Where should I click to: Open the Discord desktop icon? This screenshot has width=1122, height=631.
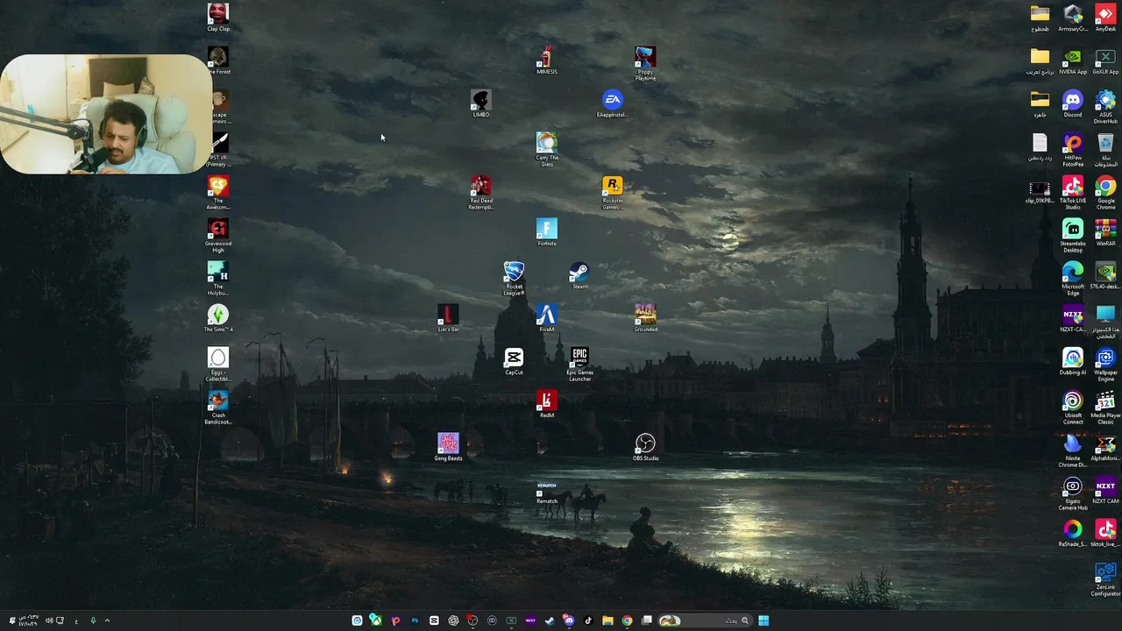[x=1073, y=103]
